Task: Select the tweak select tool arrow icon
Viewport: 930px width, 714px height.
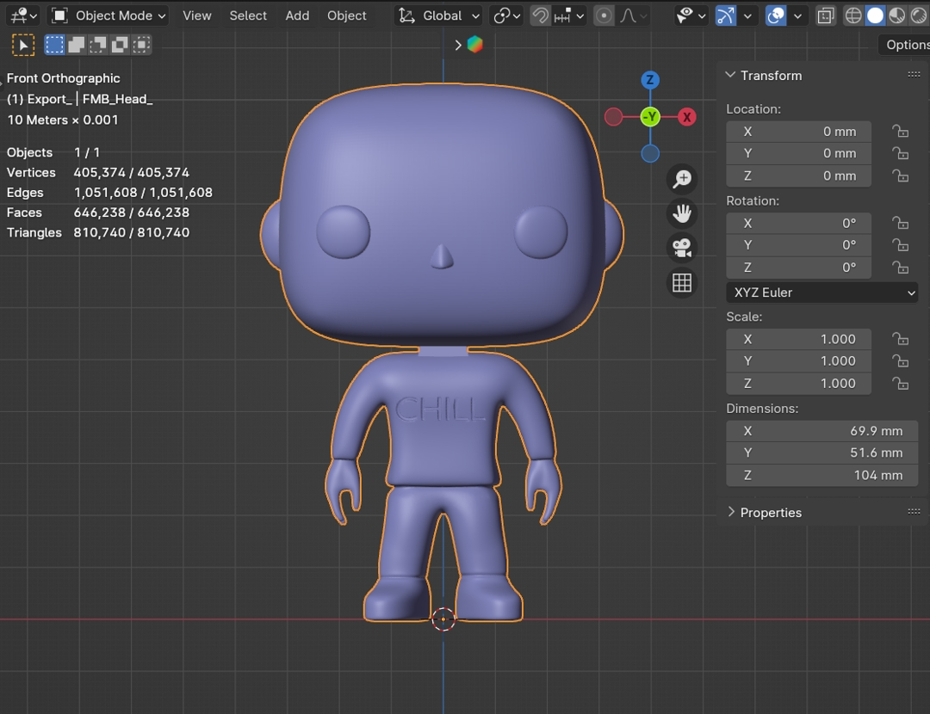Action: click(x=23, y=45)
